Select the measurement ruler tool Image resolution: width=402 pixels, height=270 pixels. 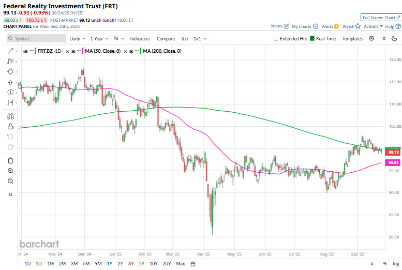tap(10, 102)
